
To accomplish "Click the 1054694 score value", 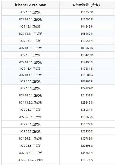I will click(x=87, y=34).
